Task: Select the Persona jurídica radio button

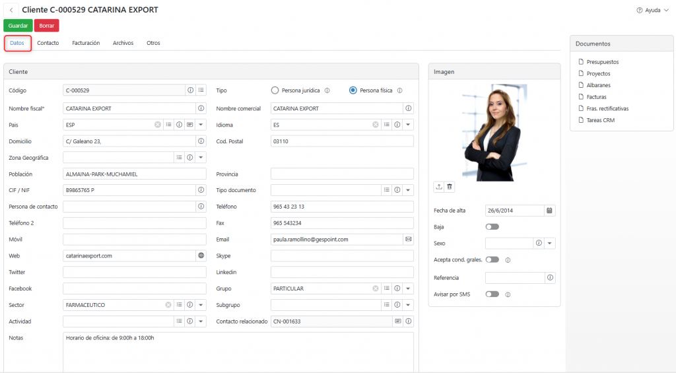Action: coord(275,90)
